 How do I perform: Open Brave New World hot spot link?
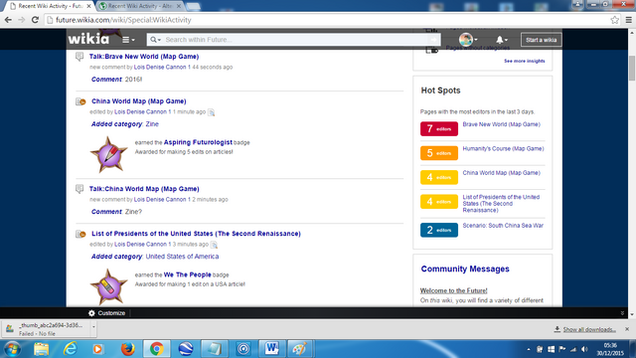point(501,124)
